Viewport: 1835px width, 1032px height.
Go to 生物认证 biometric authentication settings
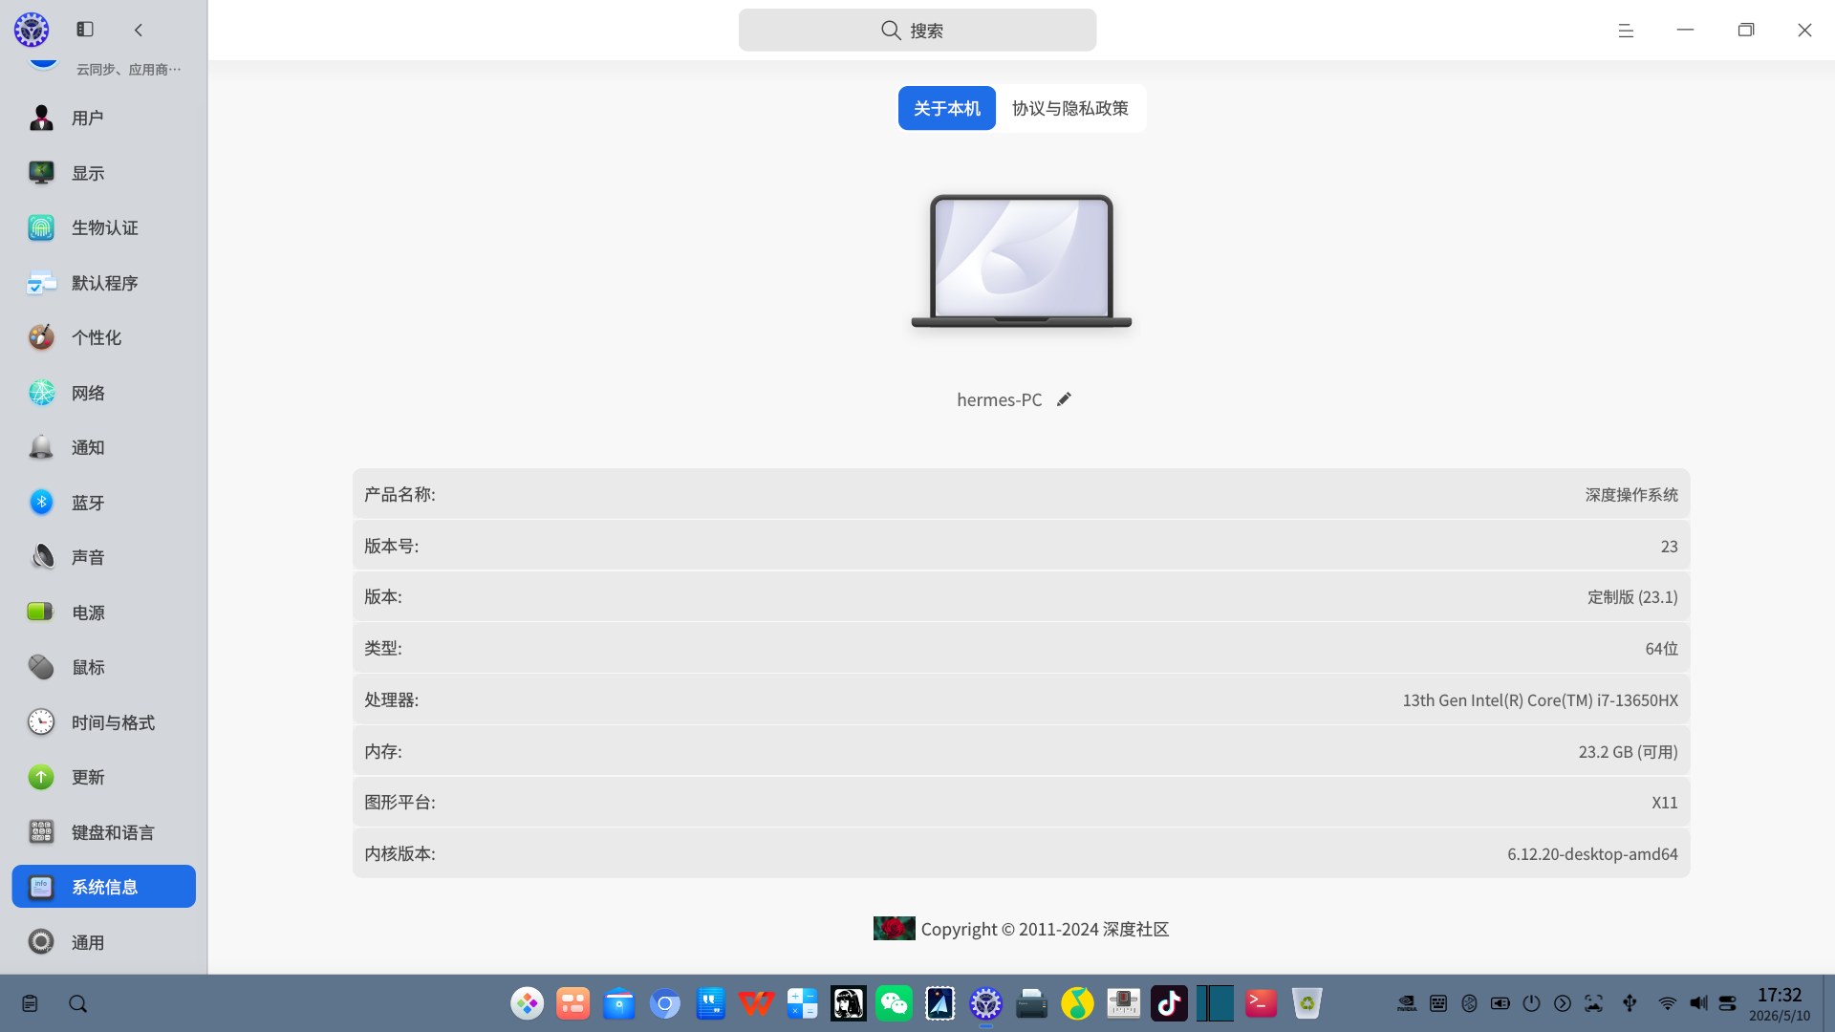tap(103, 227)
